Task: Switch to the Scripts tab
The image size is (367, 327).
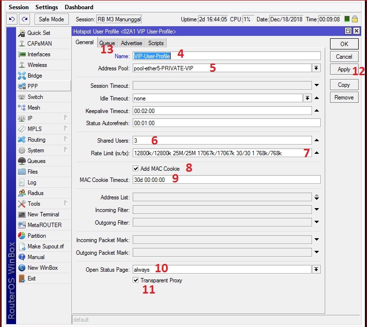Action: pyautogui.click(x=156, y=43)
